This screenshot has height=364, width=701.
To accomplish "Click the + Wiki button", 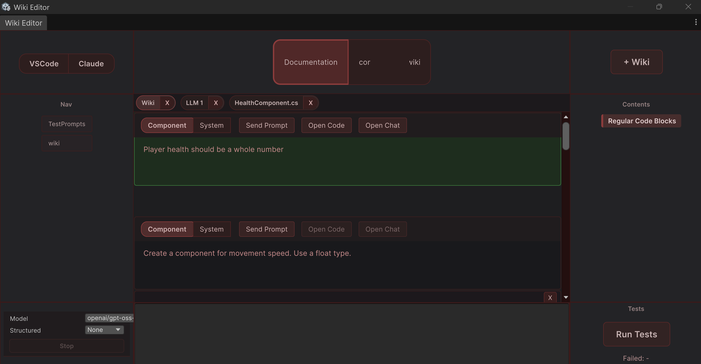I will click(636, 62).
